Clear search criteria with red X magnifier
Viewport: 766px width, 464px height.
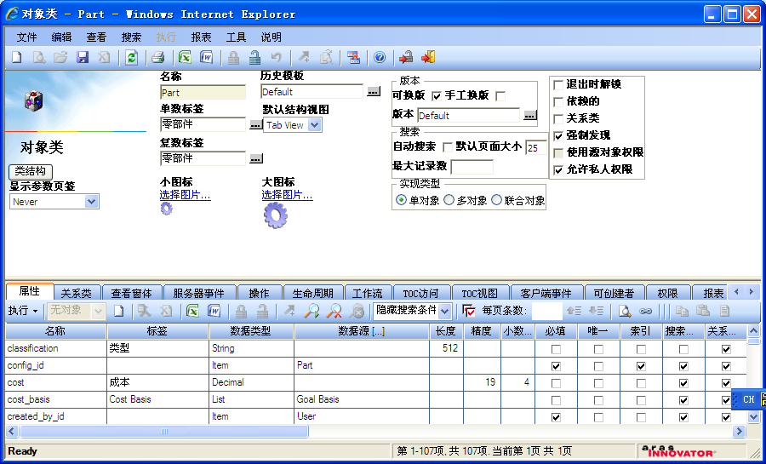[x=334, y=311]
